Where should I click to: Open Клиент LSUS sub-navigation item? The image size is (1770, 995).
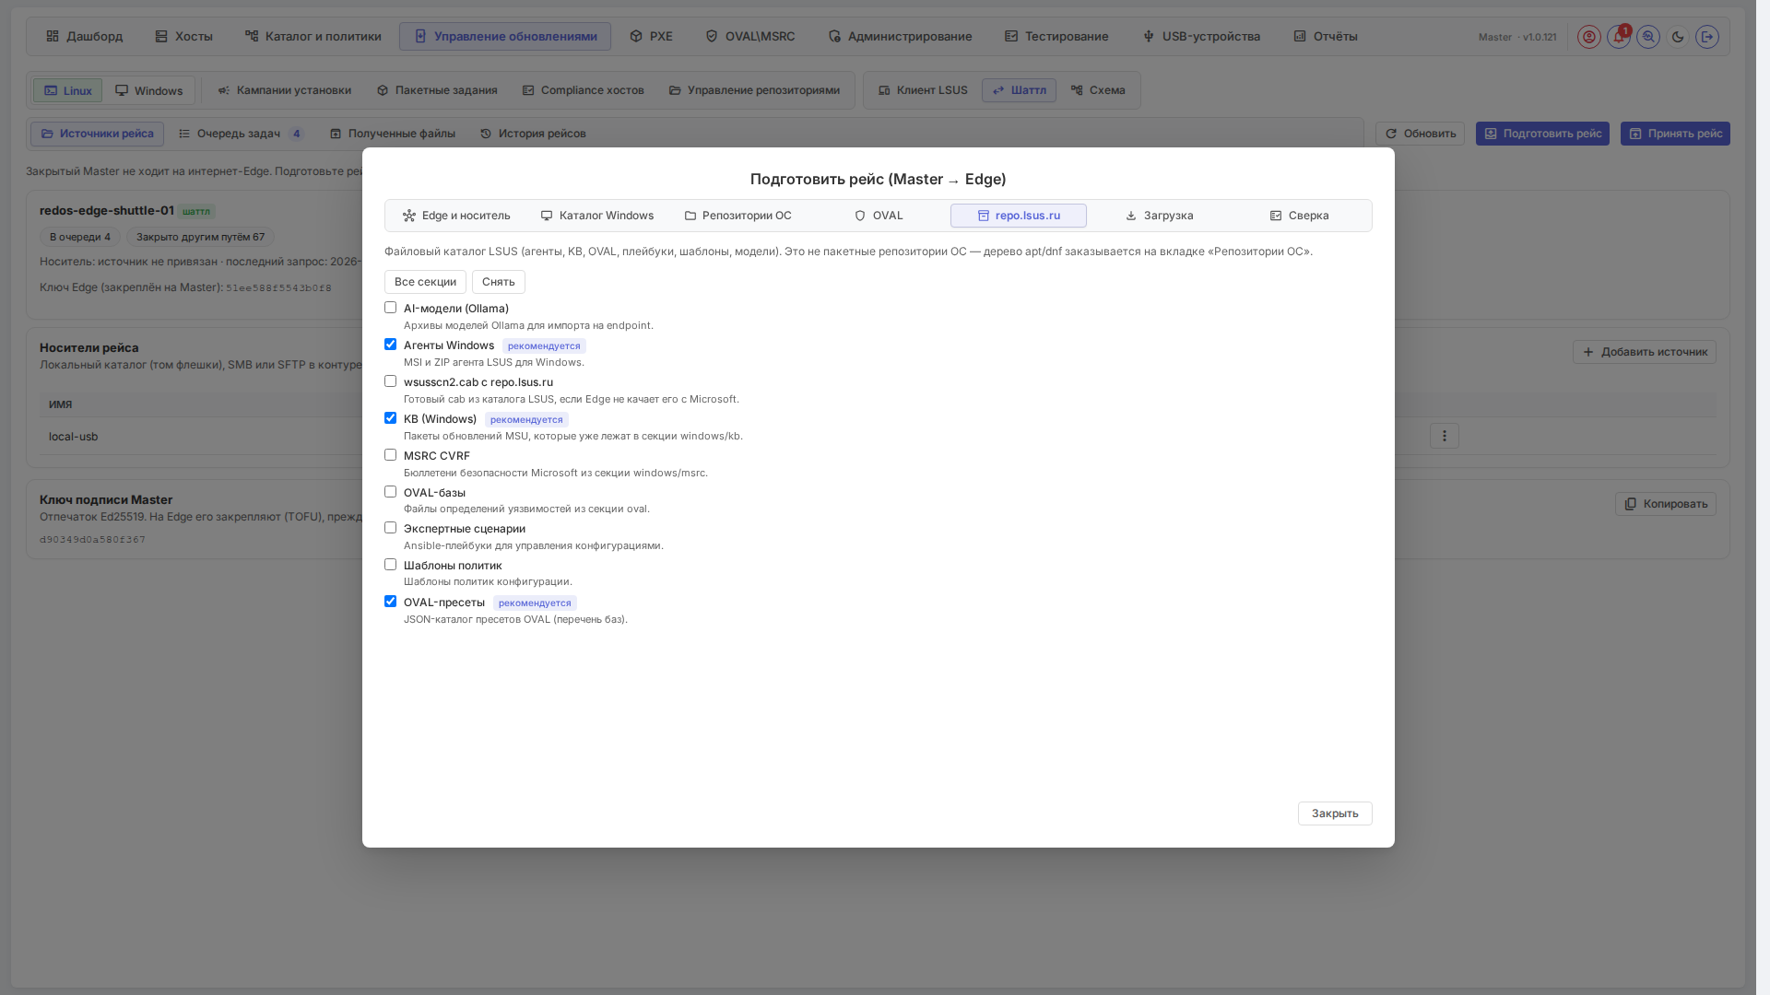tap(923, 90)
